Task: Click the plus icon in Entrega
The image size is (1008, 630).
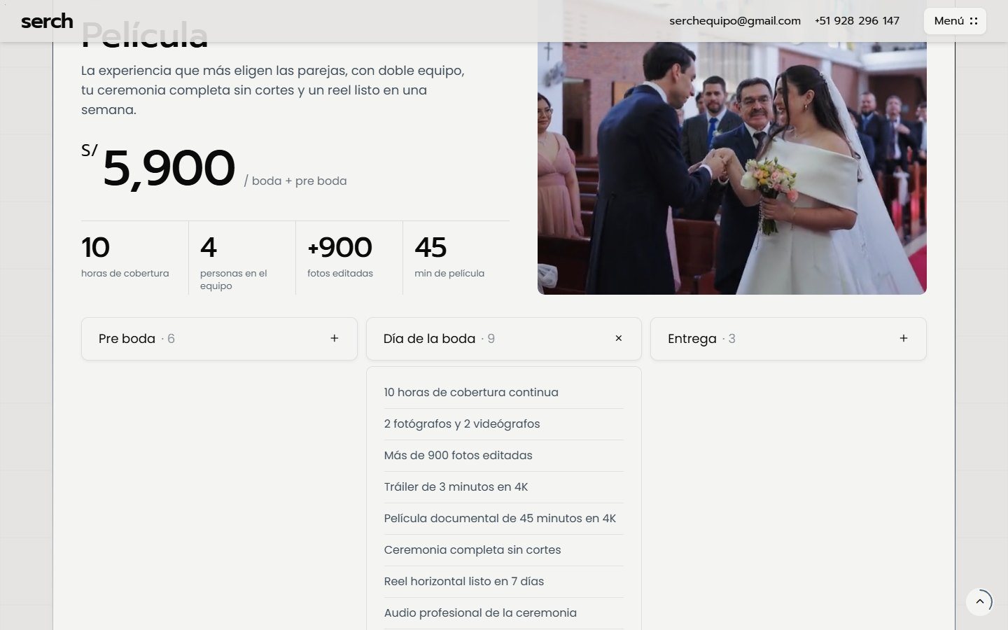Action: (x=904, y=338)
